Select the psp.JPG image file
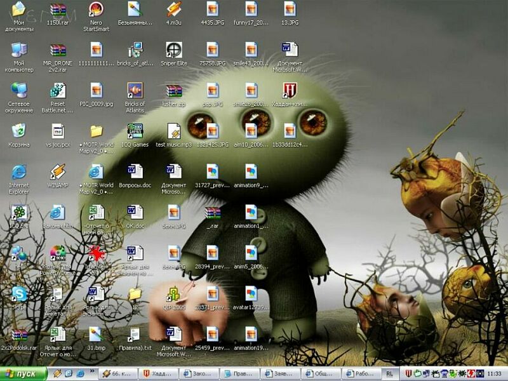 (x=212, y=91)
